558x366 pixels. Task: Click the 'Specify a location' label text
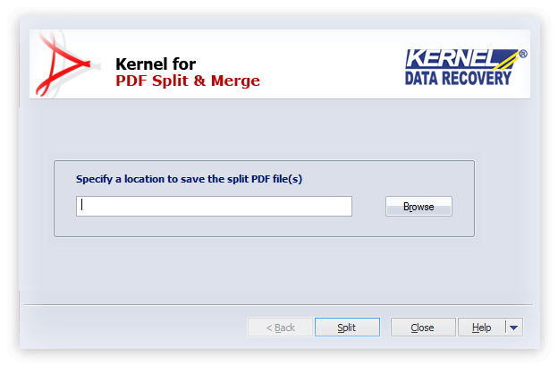pyautogui.click(x=189, y=179)
